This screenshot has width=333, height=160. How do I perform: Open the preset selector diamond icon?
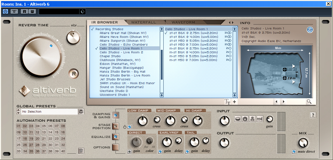(83, 12)
